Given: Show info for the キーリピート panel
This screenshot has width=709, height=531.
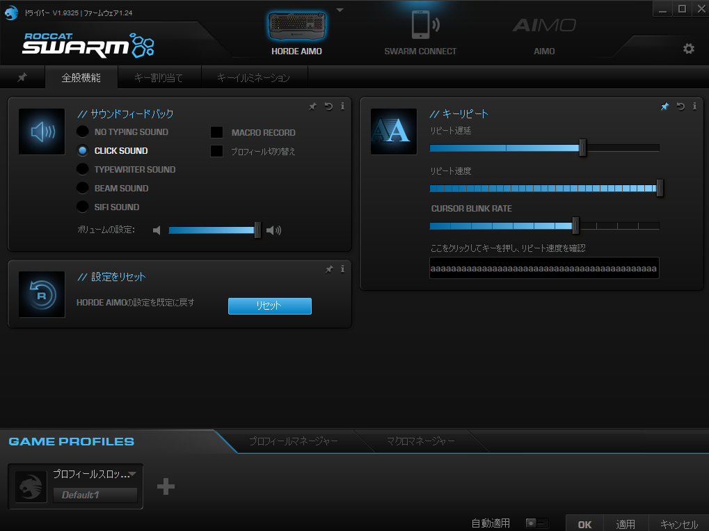Looking at the screenshot, I should (x=694, y=106).
